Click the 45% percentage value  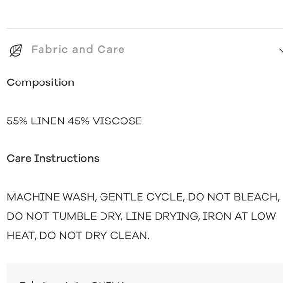pyautogui.click(x=79, y=121)
